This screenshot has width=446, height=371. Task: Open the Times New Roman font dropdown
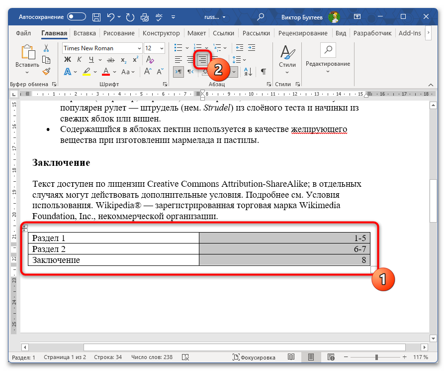pyautogui.click(x=139, y=48)
